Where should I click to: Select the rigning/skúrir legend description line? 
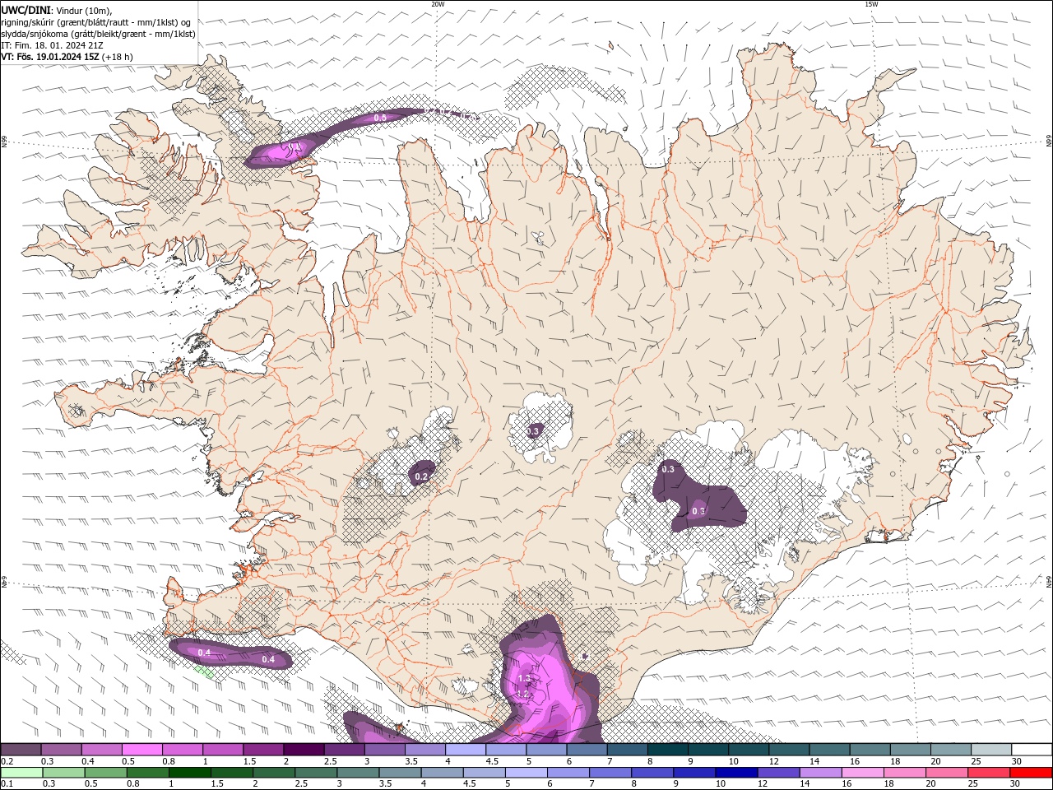pos(96,22)
